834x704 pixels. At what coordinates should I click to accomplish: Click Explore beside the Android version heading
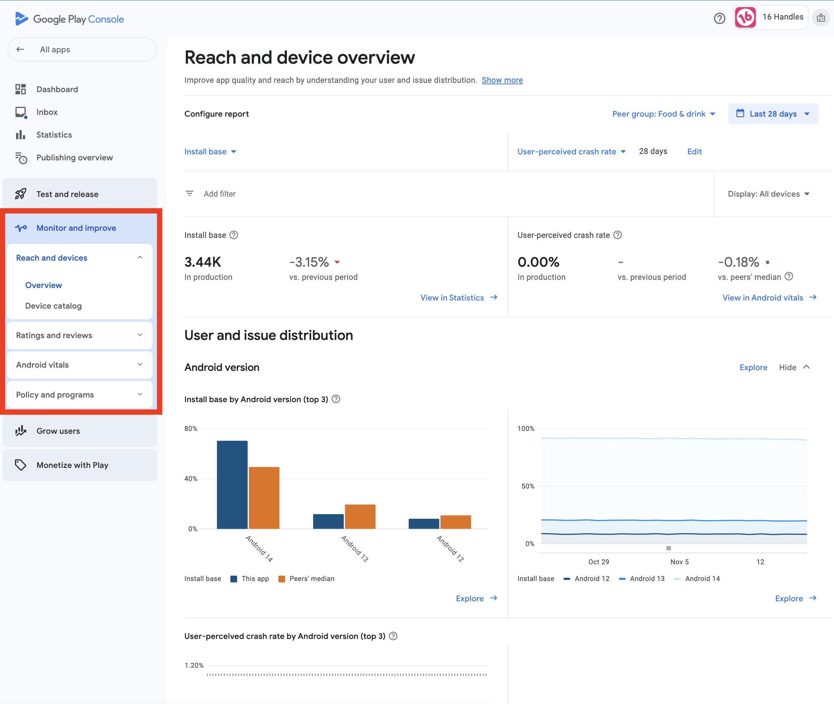point(753,367)
